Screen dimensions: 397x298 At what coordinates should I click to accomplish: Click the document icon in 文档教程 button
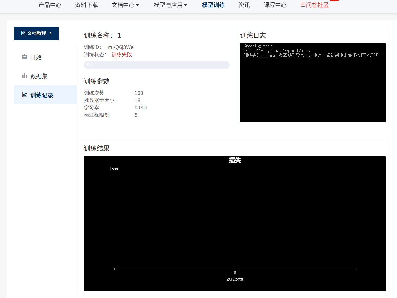[23, 33]
